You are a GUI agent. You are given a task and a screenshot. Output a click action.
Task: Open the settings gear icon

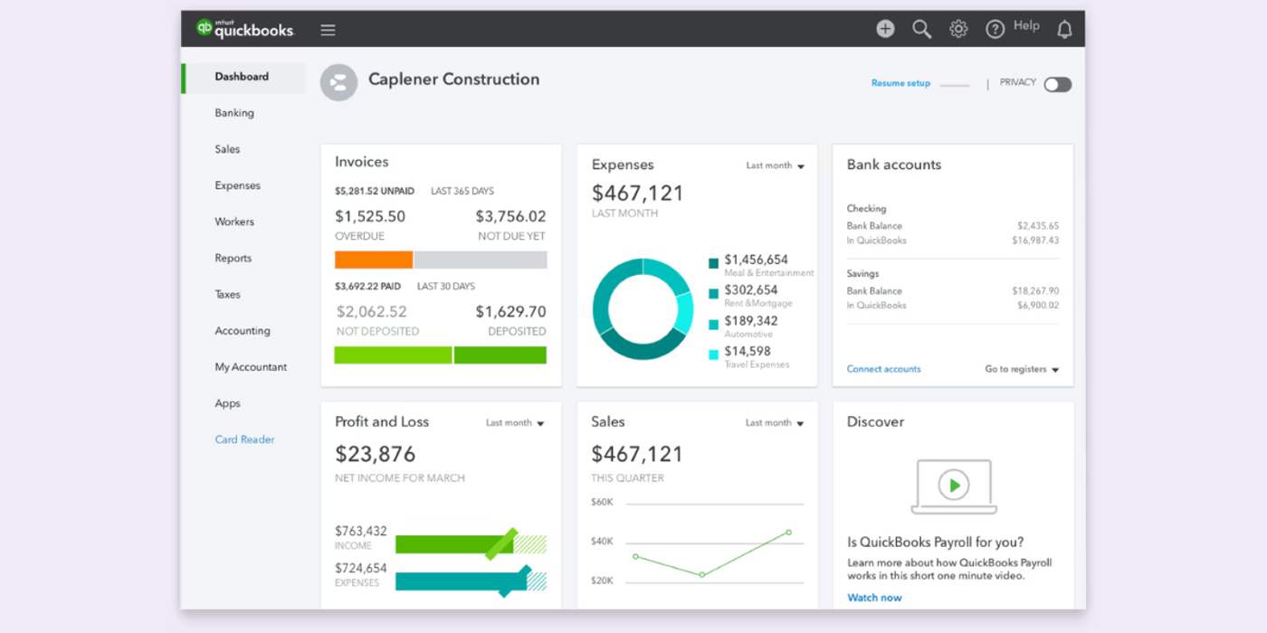pos(957,28)
